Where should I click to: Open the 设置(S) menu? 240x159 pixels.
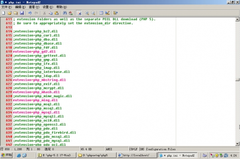(48, 7)
